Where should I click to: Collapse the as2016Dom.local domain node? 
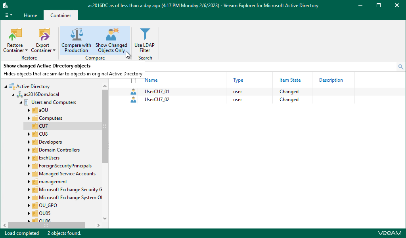coord(13,94)
